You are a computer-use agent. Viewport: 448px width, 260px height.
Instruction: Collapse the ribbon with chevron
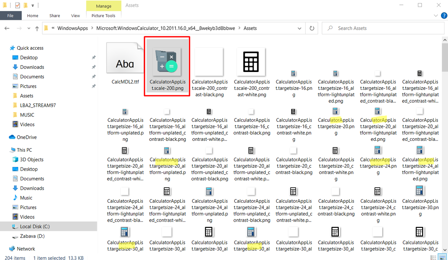click(436, 15)
